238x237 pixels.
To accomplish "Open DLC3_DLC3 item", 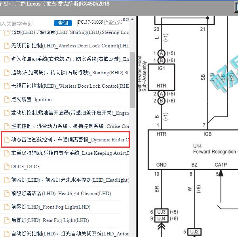I will (25, 167).
